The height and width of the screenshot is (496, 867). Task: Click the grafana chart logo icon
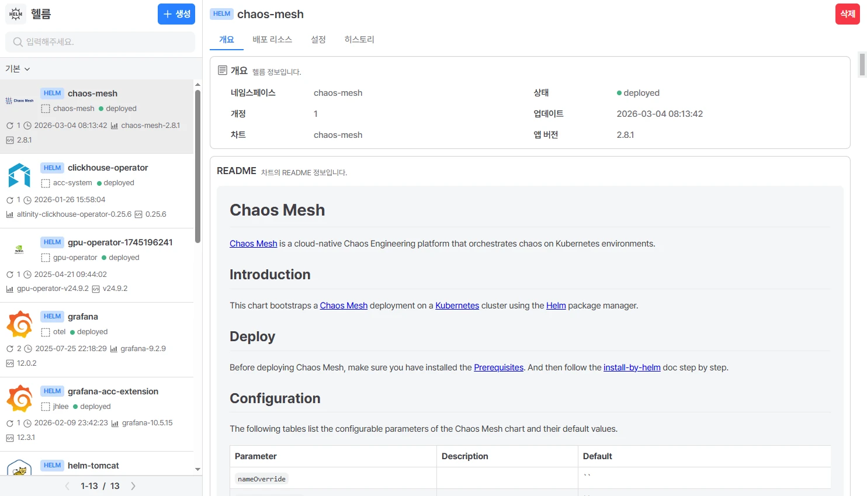(19, 324)
